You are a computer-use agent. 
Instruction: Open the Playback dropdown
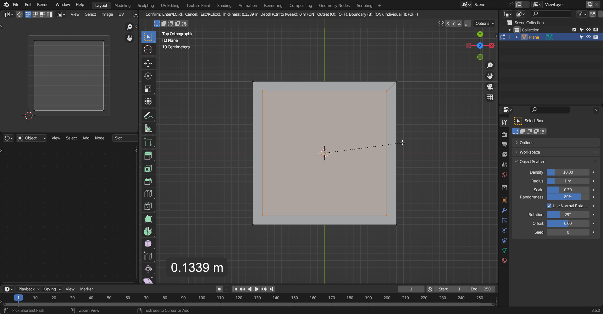29,289
